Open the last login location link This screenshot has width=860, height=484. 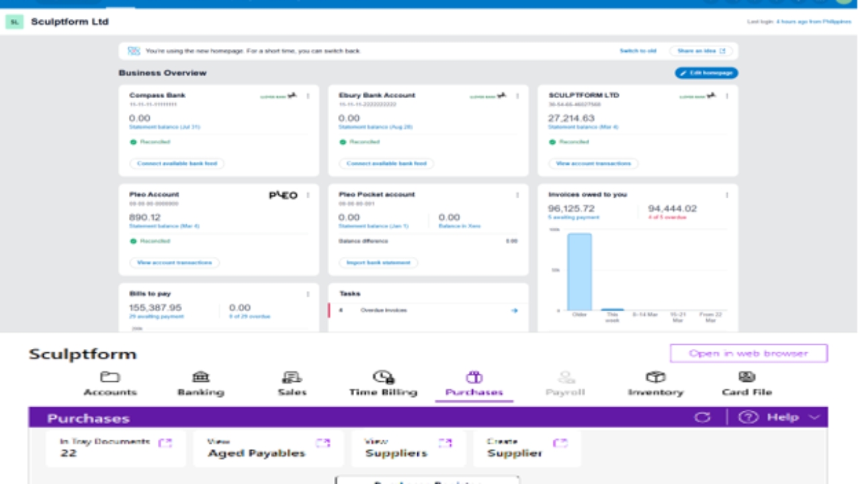814,22
